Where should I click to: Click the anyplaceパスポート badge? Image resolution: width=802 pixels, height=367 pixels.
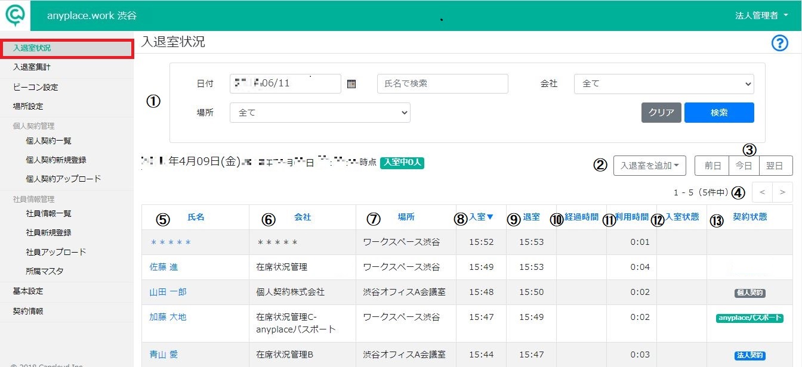(x=749, y=318)
